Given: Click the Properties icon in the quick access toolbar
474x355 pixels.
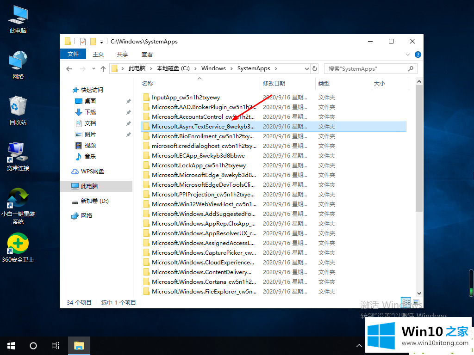Looking at the screenshot, I should click(x=82, y=42).
